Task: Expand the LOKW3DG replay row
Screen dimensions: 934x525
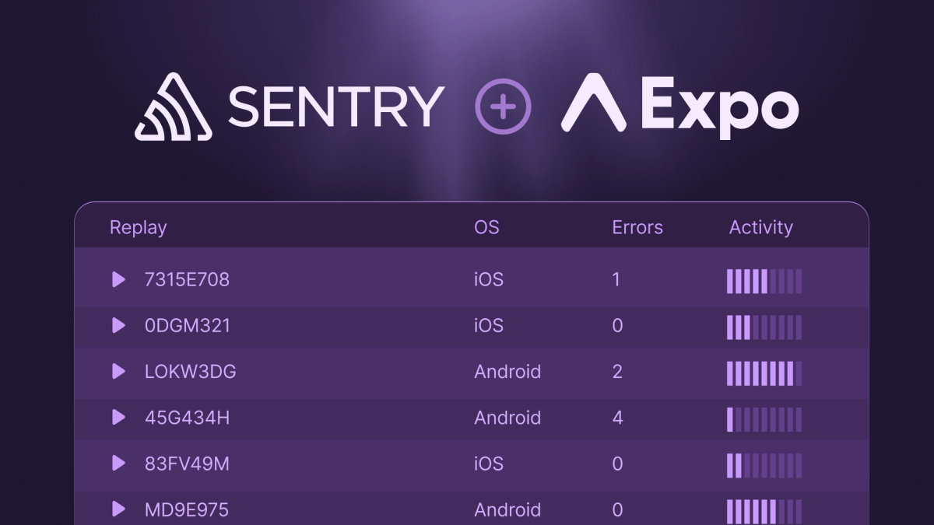Action: (118, 372)
